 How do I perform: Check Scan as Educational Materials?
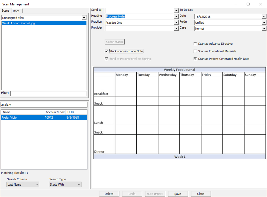195,51
